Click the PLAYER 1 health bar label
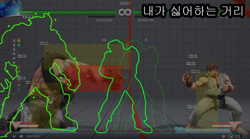 [26, 12]
